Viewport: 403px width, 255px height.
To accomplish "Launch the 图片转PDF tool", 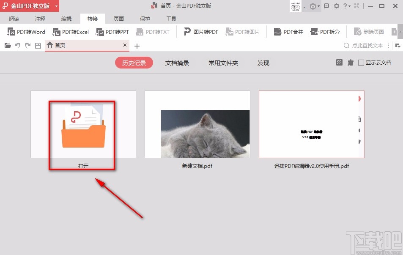I will [200, 31].
